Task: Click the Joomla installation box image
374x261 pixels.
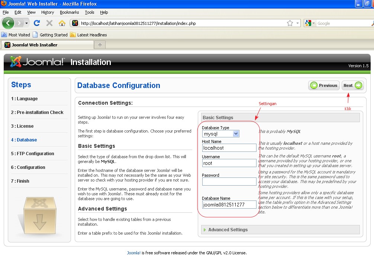Action: (39, 215)
